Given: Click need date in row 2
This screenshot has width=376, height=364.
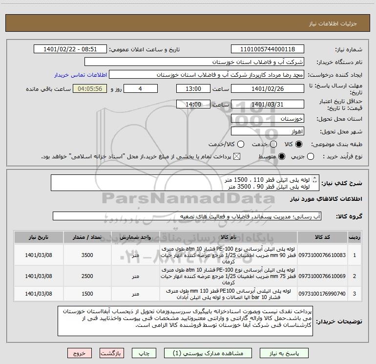Looking at the screenshot, I should 39,276.
